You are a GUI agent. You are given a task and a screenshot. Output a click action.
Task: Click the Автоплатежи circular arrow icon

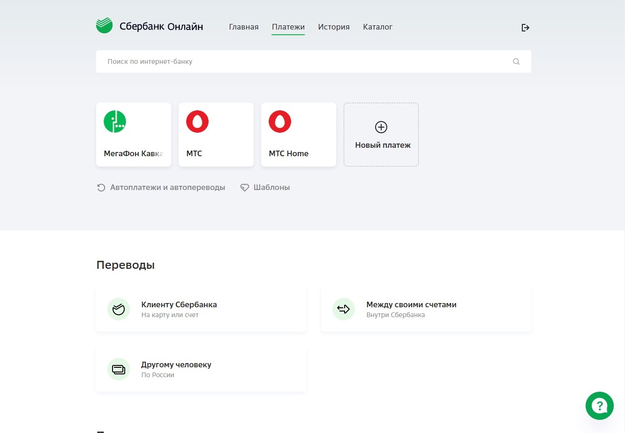click(101, 188)
